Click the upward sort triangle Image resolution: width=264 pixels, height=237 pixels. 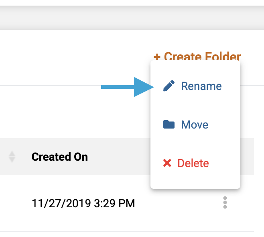[x=12, y=153]
